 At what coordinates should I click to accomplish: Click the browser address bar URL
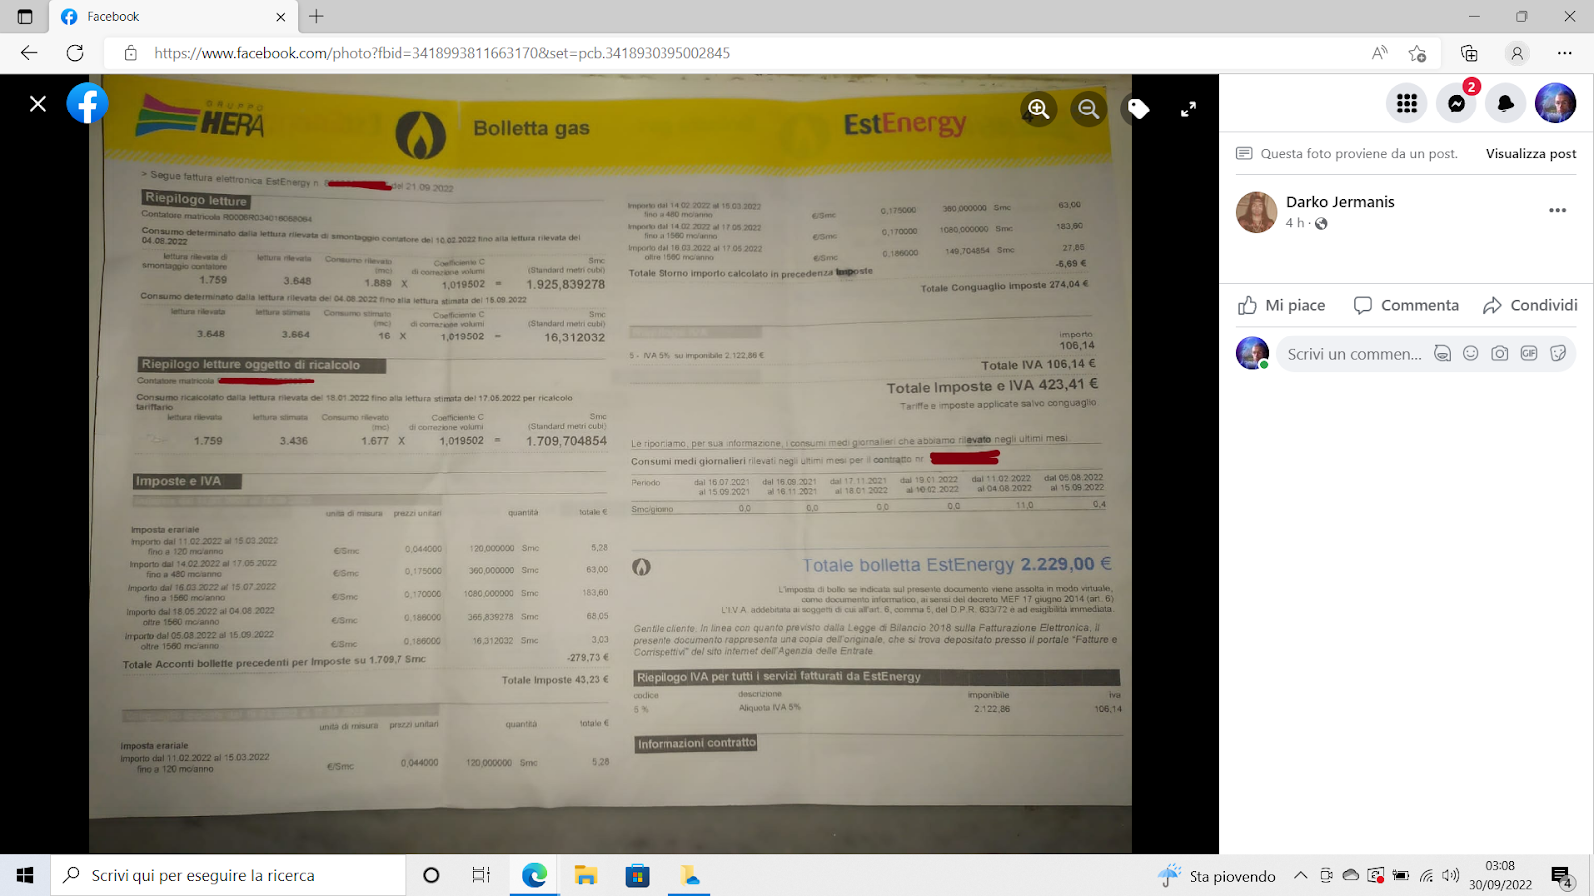click(x=442, y=53)
